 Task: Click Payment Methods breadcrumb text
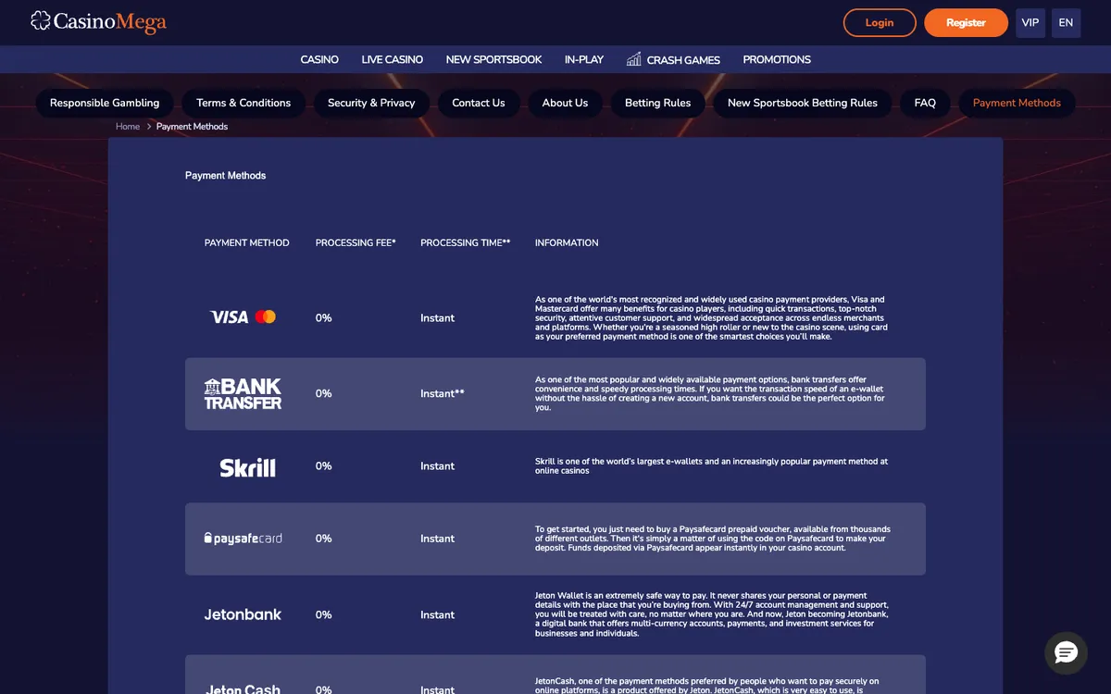click(x=192, y=127)
